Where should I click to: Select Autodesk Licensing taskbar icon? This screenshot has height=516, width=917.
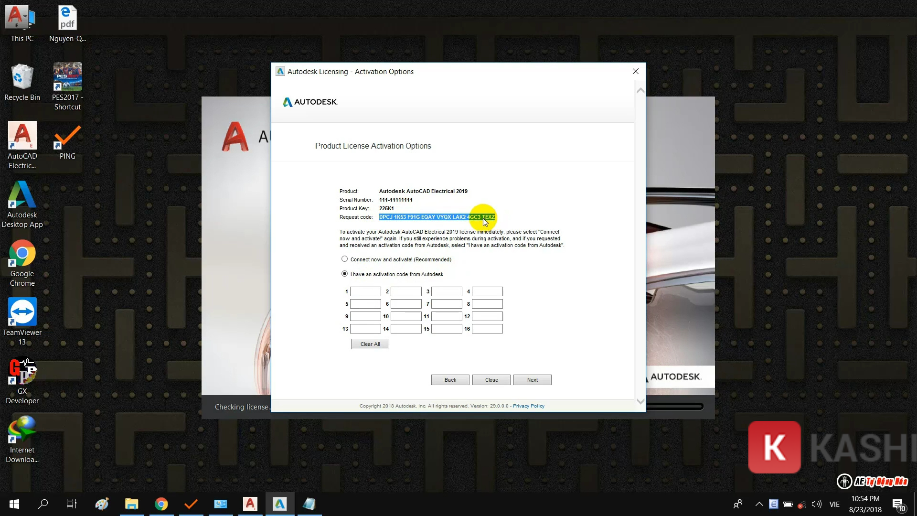[x=280, y=504]
